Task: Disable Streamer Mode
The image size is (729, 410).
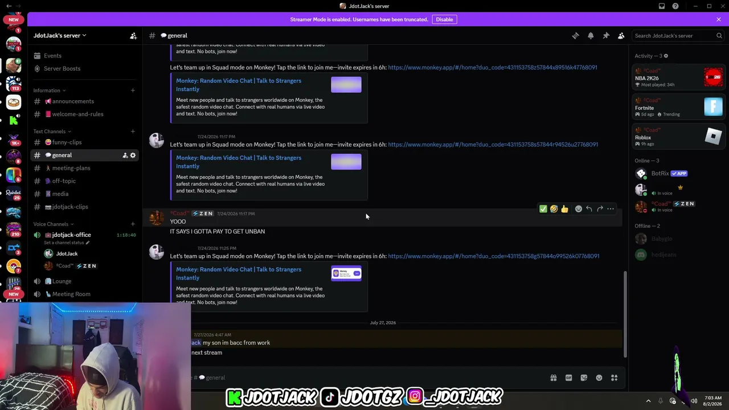Action: [444, 19]
